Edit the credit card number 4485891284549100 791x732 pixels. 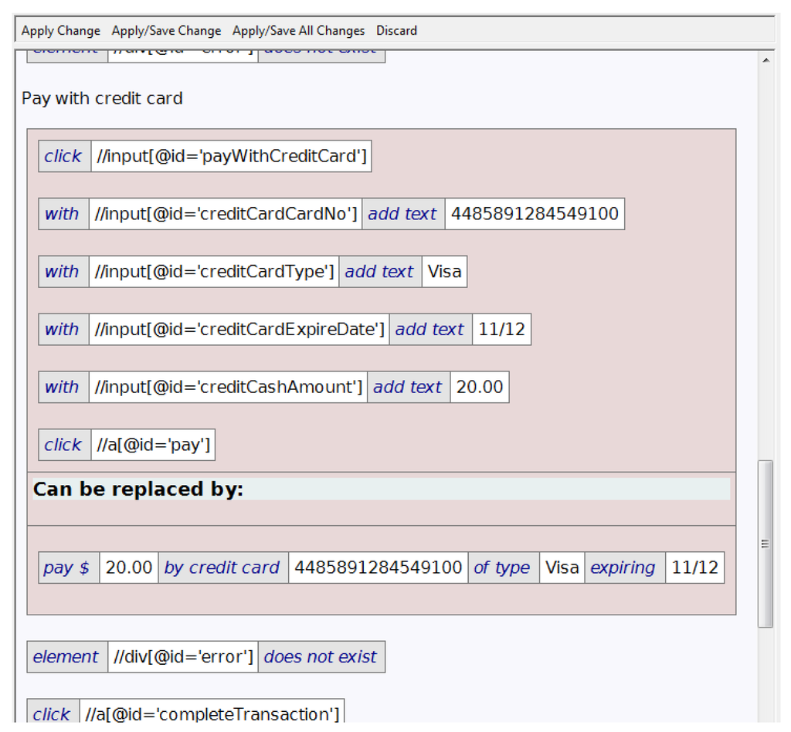click(535, 214)
